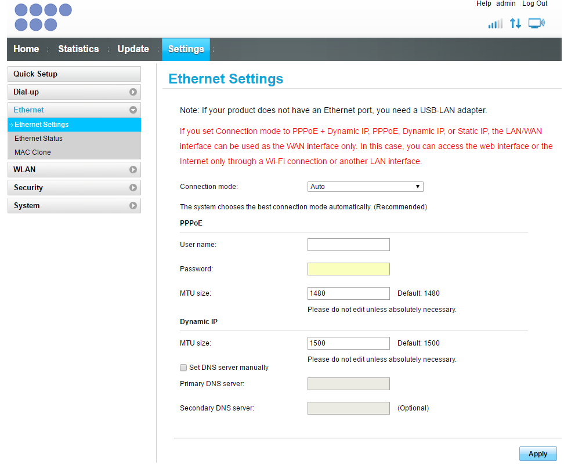Click the Apply button
Image resolution: width=564 pixels, height=465 pixels.
[537, 453]
